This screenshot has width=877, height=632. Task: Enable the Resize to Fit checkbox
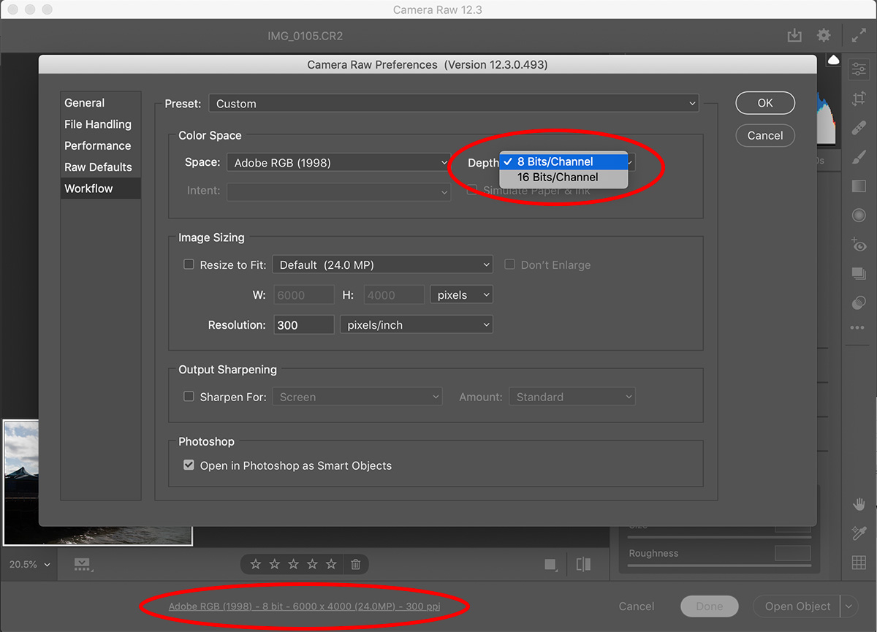(189, 264)
